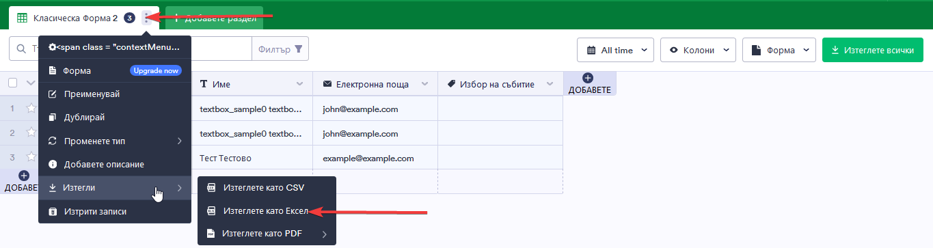Click the calendar icon beside All time
Image resolution: width=933 pixels, height=248 pixels.
click(x=591, y=50)
